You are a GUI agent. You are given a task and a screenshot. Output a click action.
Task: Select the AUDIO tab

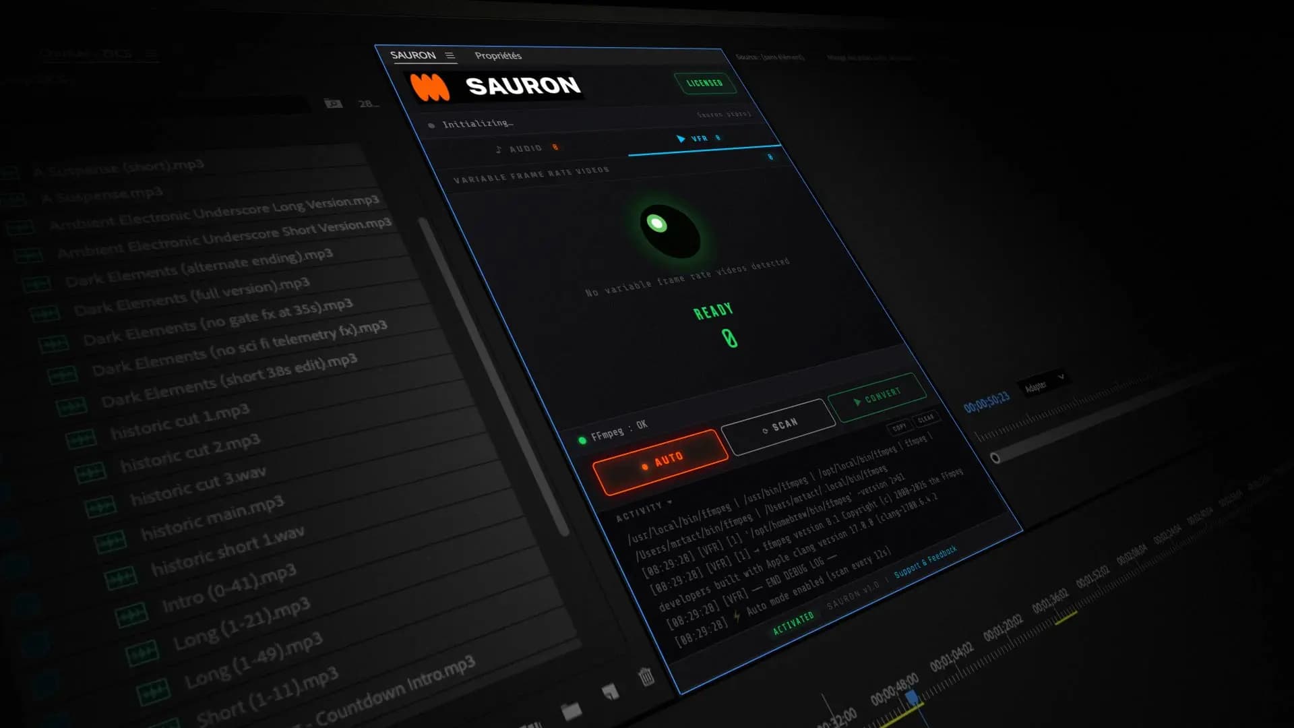coord(527,148)
